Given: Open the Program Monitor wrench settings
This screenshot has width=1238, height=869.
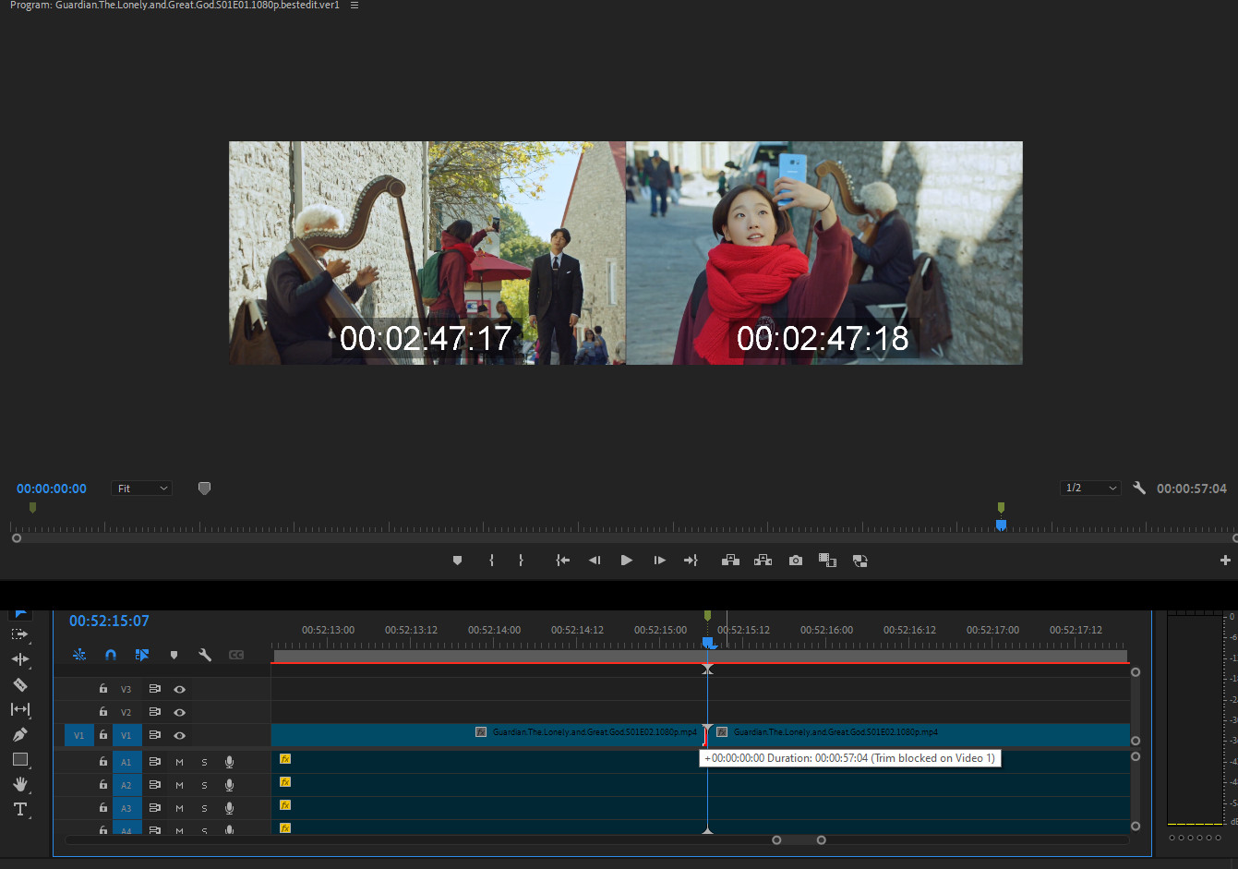Looking at the screenshot, I should 1139,489.
